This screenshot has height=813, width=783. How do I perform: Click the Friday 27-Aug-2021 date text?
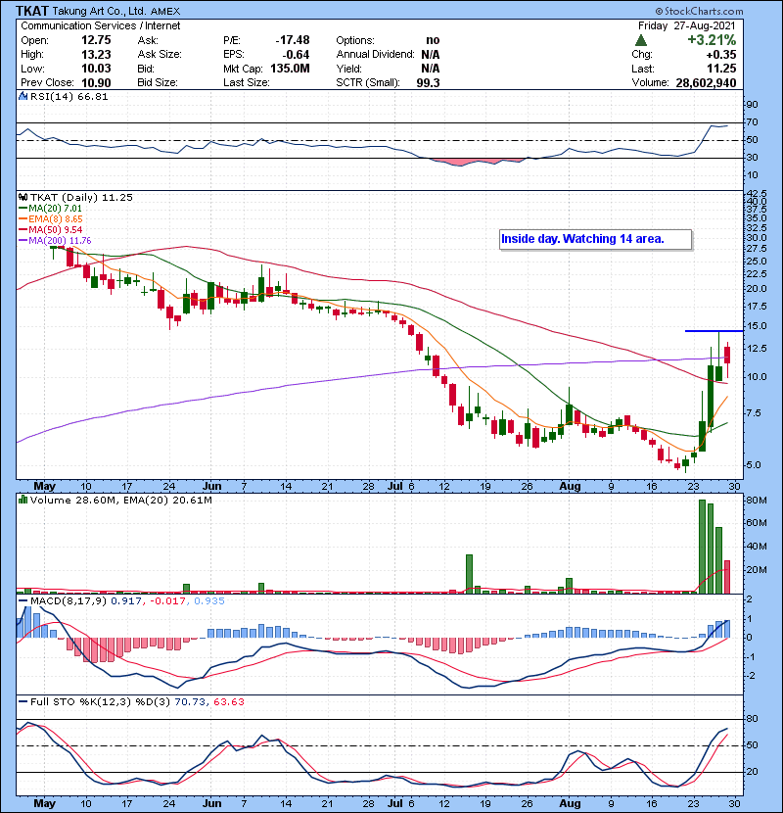687,25
